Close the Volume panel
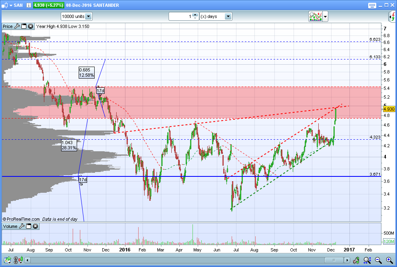 click(x=36, y=226)
